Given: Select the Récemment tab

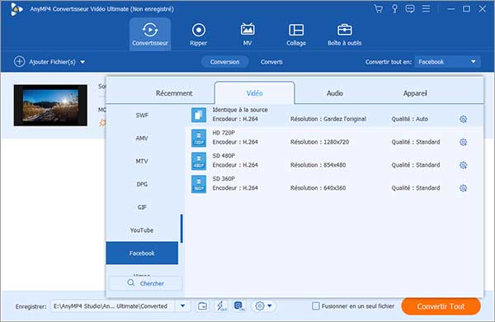Looking at the screenshot, I should coord(174,93).
